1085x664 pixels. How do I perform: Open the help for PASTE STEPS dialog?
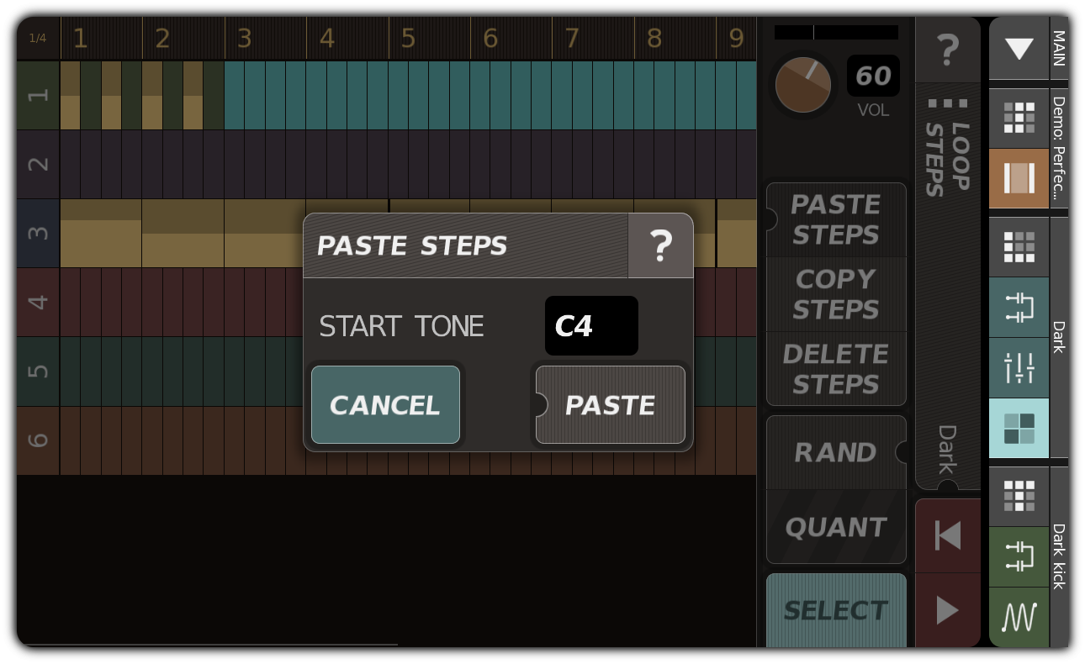pos(661,245)
